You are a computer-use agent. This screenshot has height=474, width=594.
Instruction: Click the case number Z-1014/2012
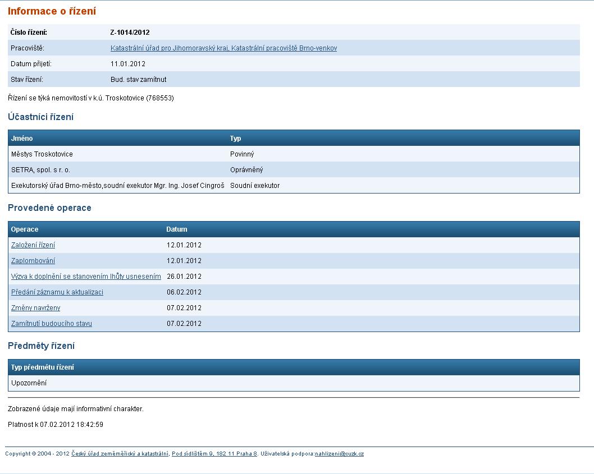click(130, 33)
